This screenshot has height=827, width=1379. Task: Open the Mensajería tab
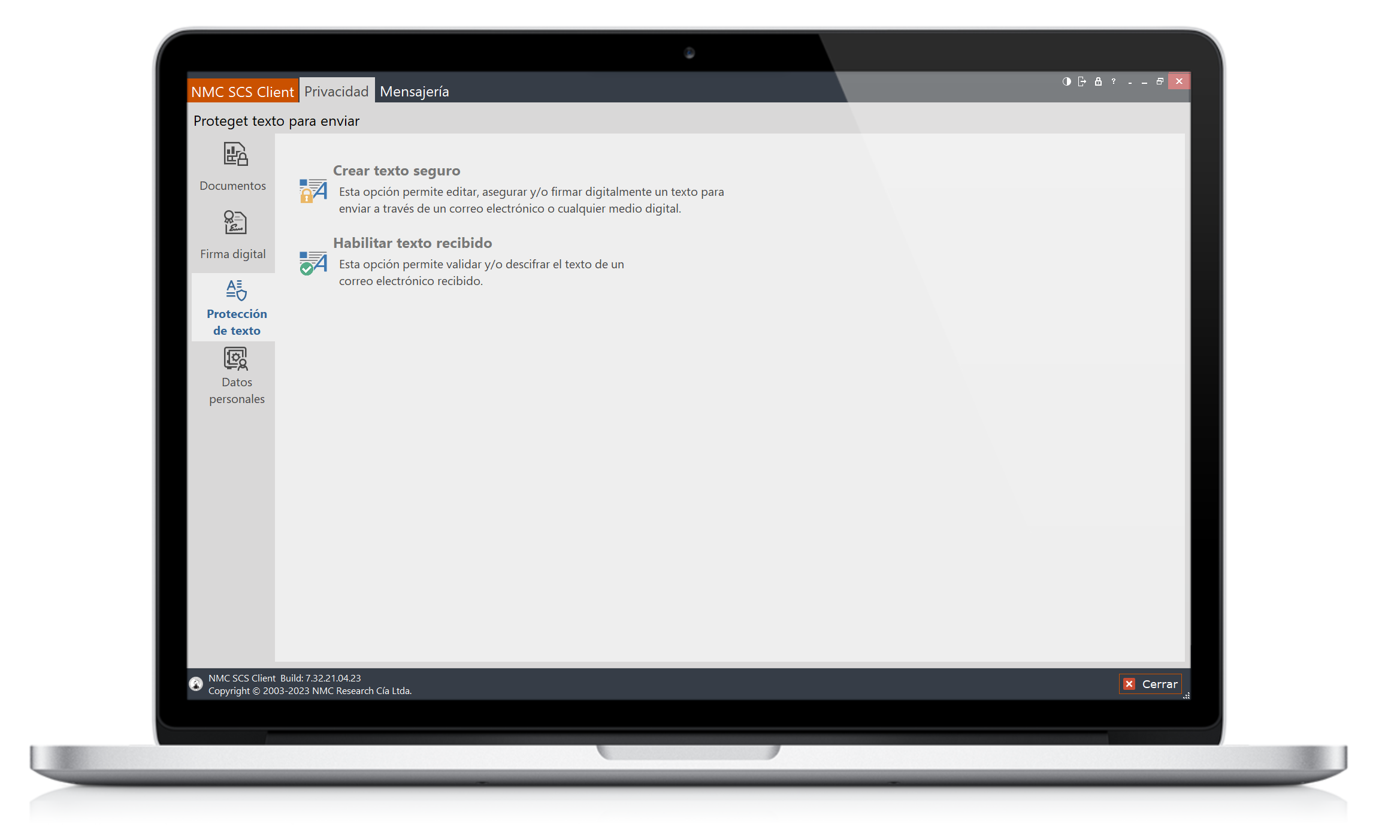coord(415,91)
